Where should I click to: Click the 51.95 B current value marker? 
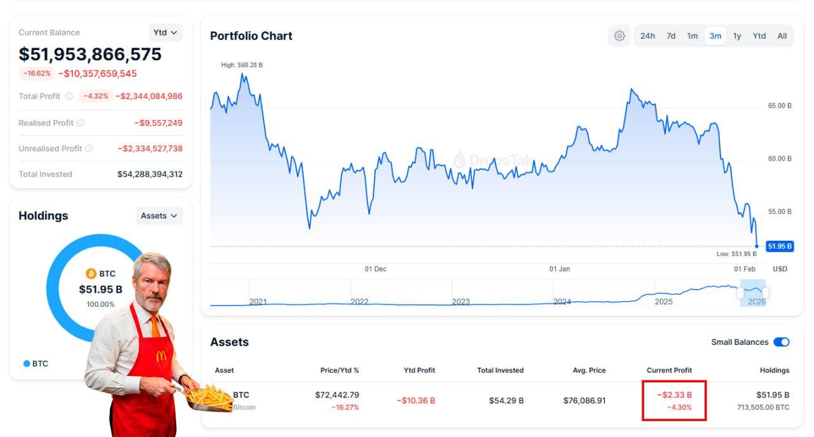tap(780, 246)
